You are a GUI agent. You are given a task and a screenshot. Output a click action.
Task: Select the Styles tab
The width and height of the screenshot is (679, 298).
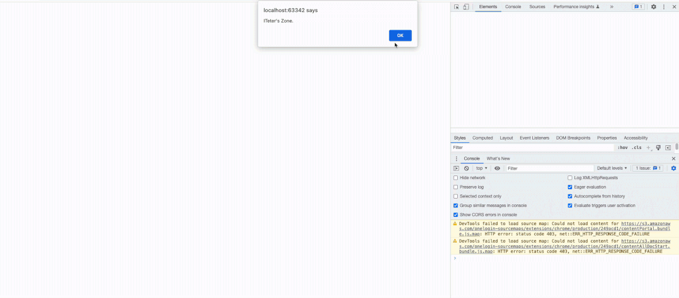pyautogui.click(x=460, y=138)
